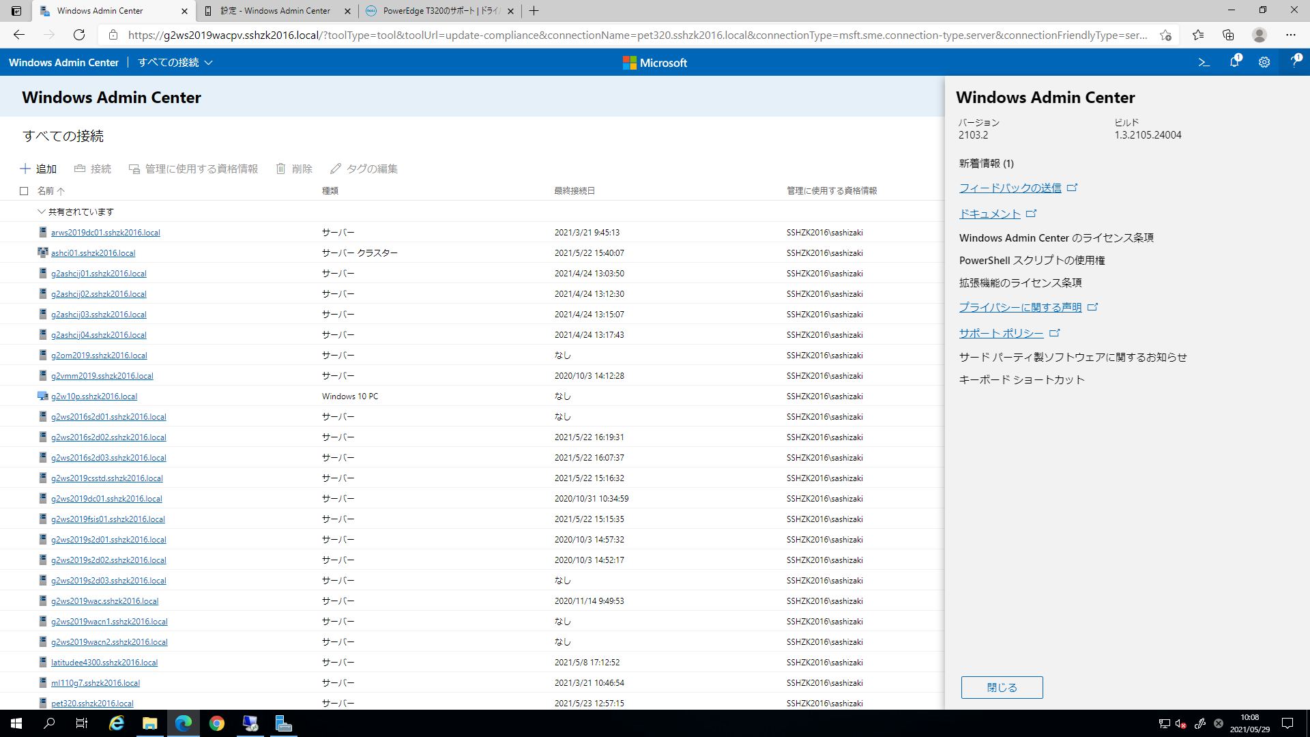1310x737 pixels.
Task: Open Task View on taskbar
Action: click(82, 723)
